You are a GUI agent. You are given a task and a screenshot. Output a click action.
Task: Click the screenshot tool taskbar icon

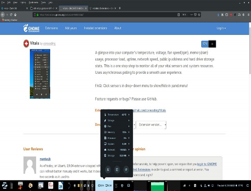pos(40,186)
